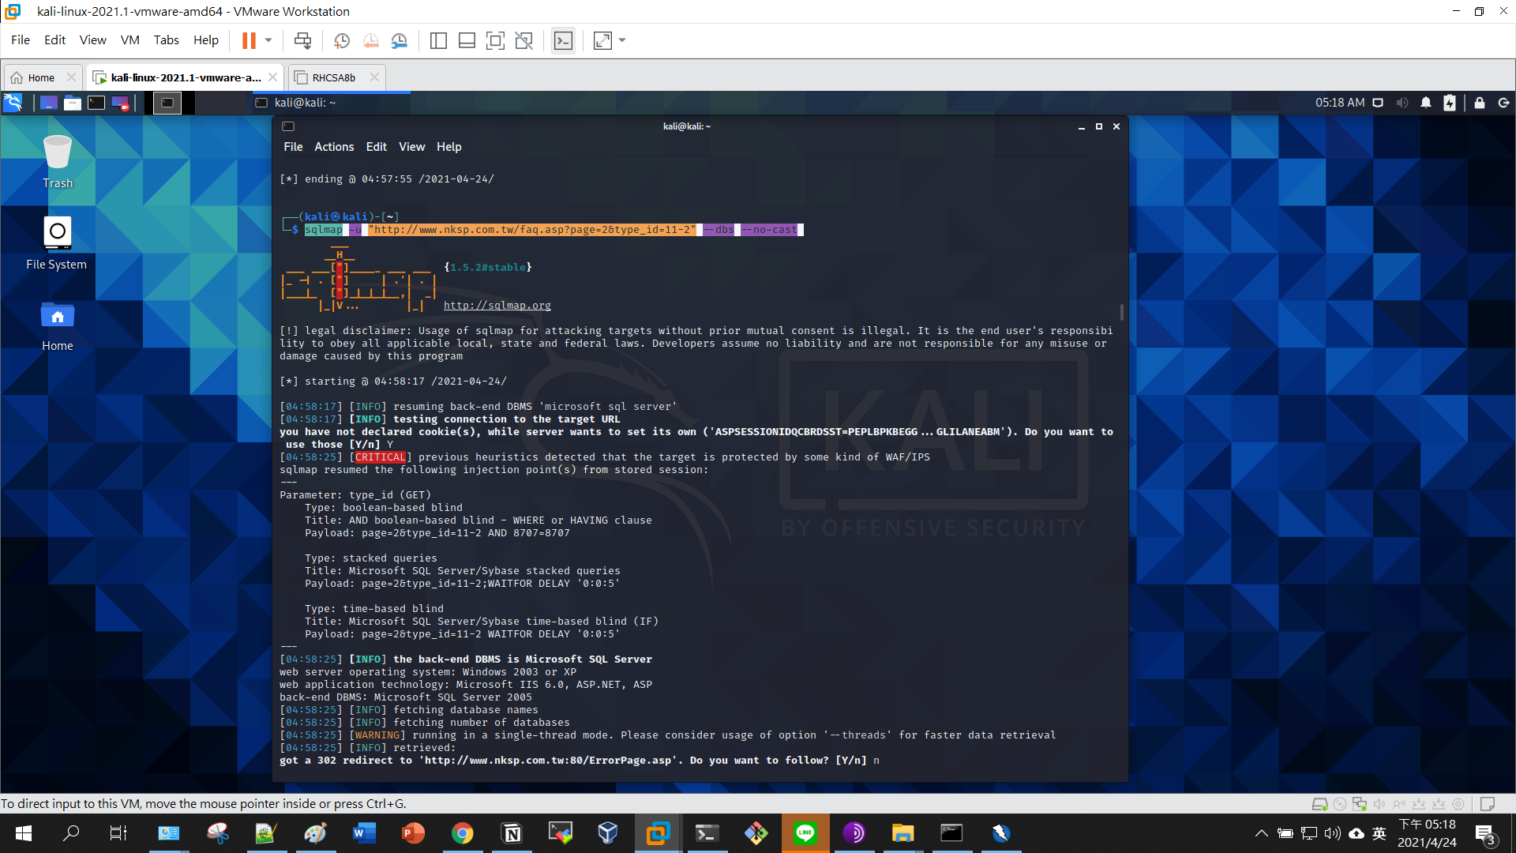Open Windows action center notifications
Screen dimensions: 1516x853
click(1485, 833)
